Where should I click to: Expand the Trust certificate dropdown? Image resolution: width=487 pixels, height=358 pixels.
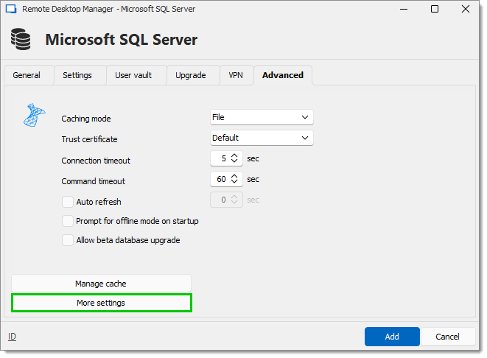point(262,138)
